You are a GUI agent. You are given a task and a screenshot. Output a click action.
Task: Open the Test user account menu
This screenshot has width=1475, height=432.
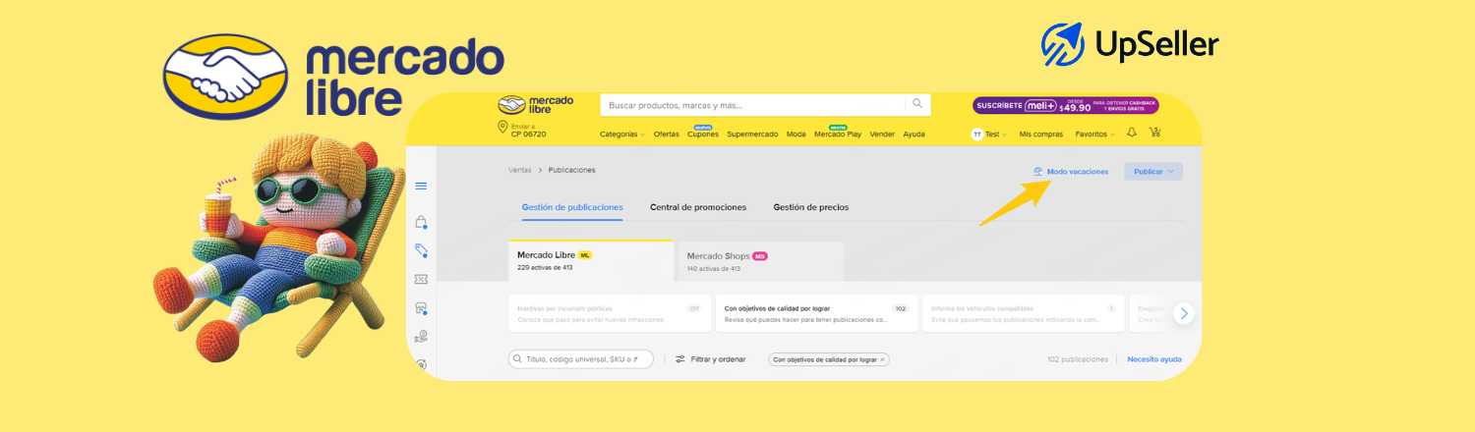click(x=989, y=135)
